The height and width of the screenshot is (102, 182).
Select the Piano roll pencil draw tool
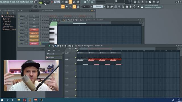64,20
